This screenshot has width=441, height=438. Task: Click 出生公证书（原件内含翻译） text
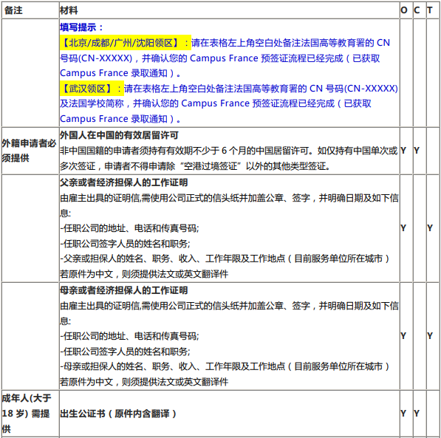point(118,414)
